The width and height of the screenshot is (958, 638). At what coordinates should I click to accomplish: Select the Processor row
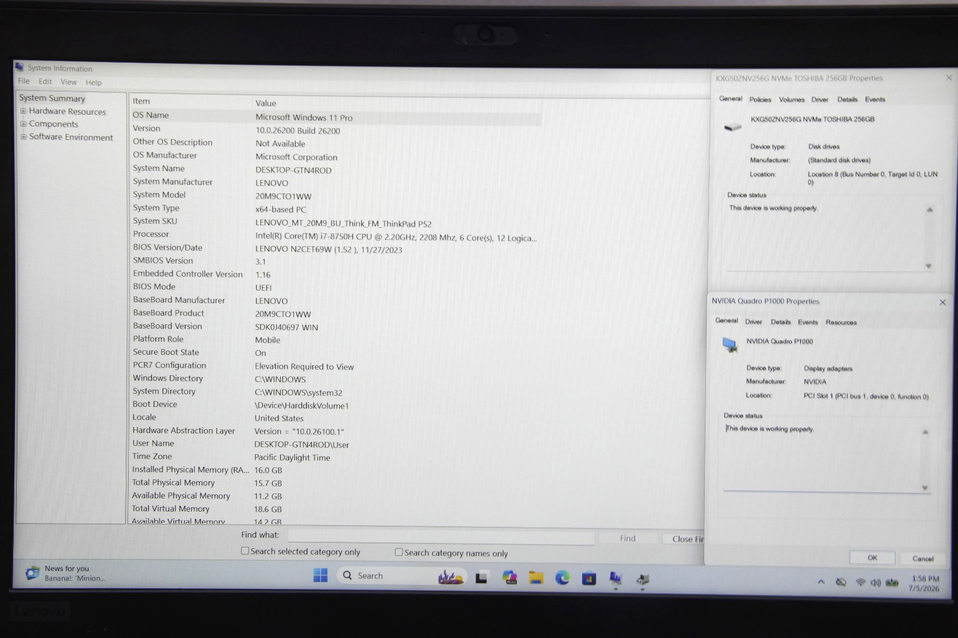(335, 235)
